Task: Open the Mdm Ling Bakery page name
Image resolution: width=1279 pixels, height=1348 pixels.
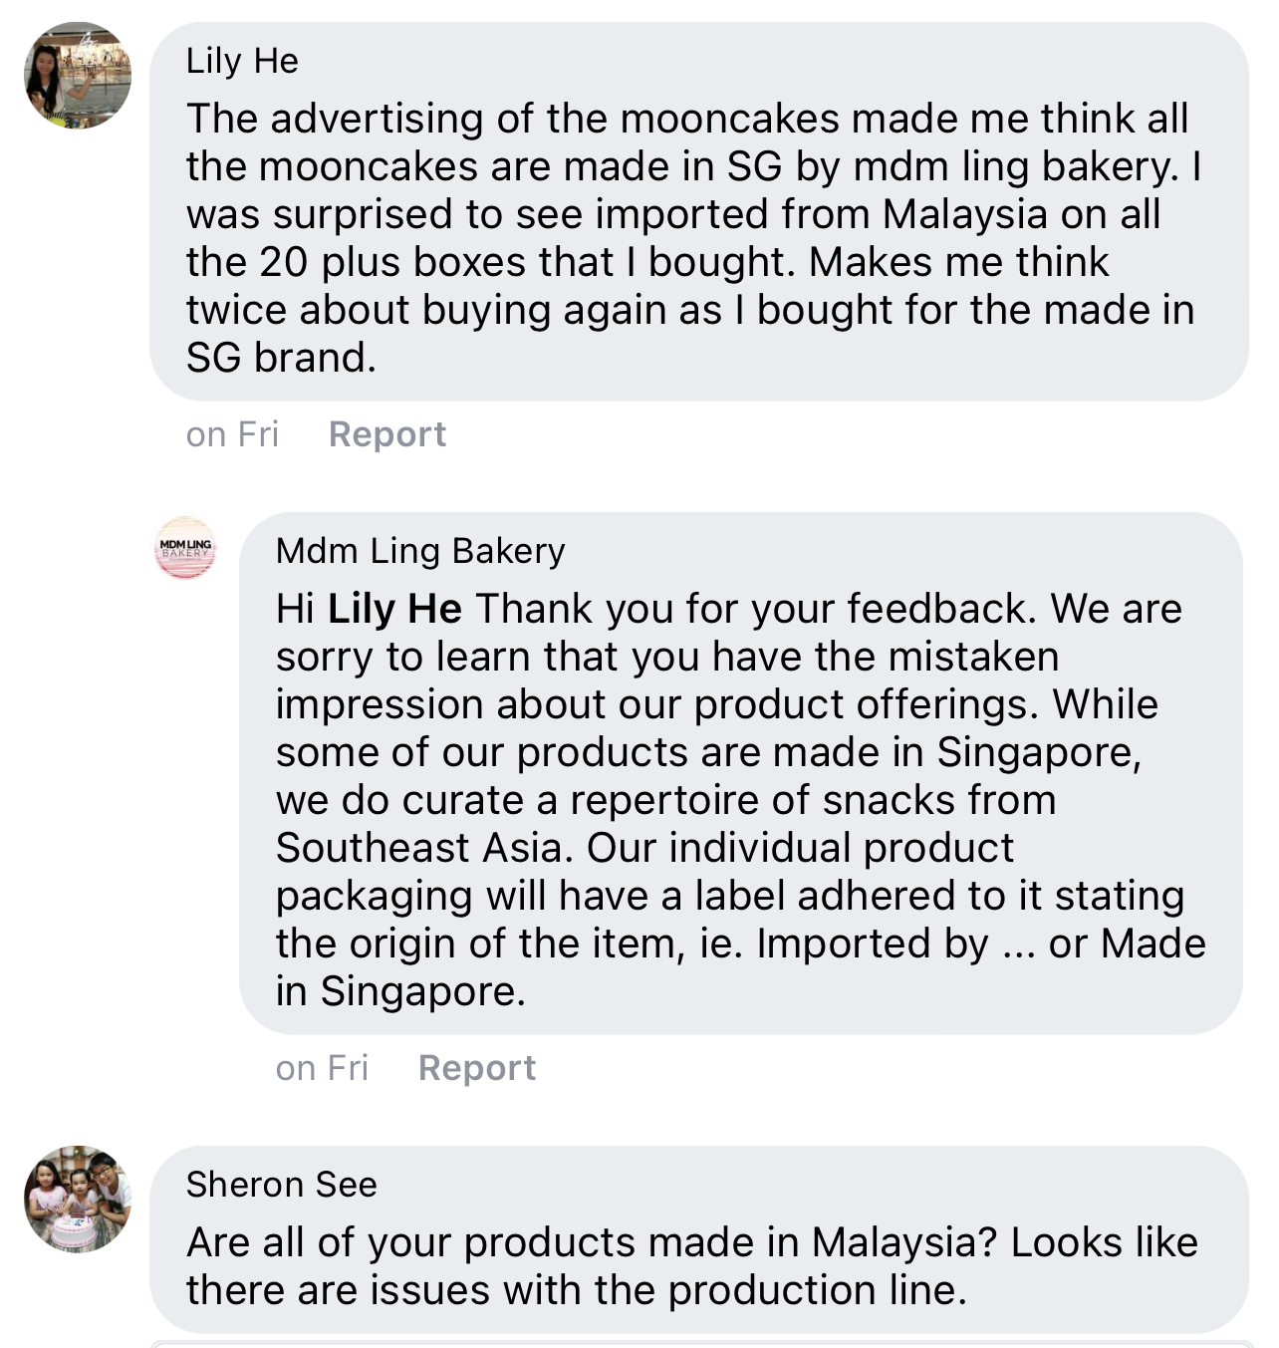Action: pos(419,551)
